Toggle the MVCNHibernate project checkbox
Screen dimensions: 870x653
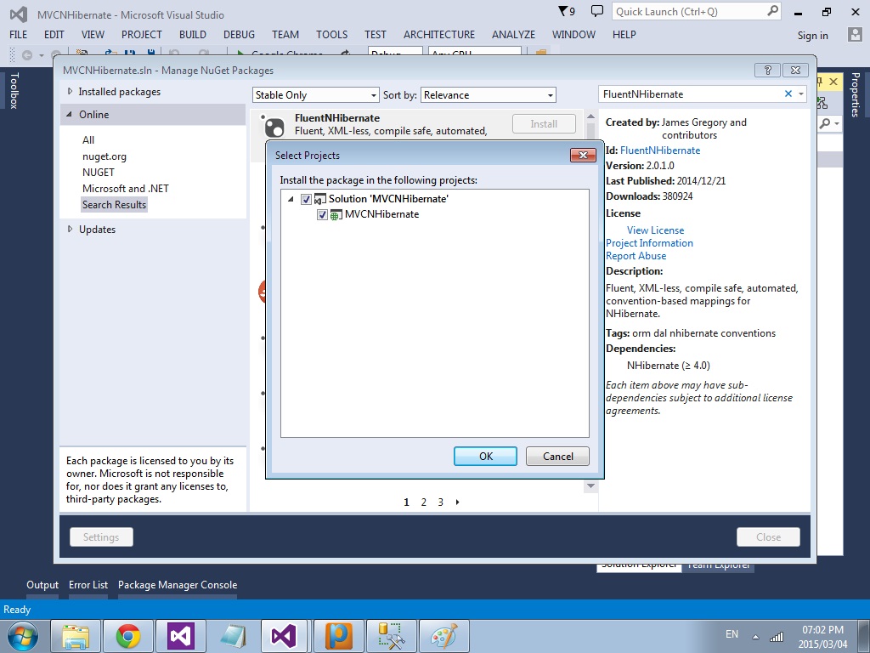(x=322, y=214)
